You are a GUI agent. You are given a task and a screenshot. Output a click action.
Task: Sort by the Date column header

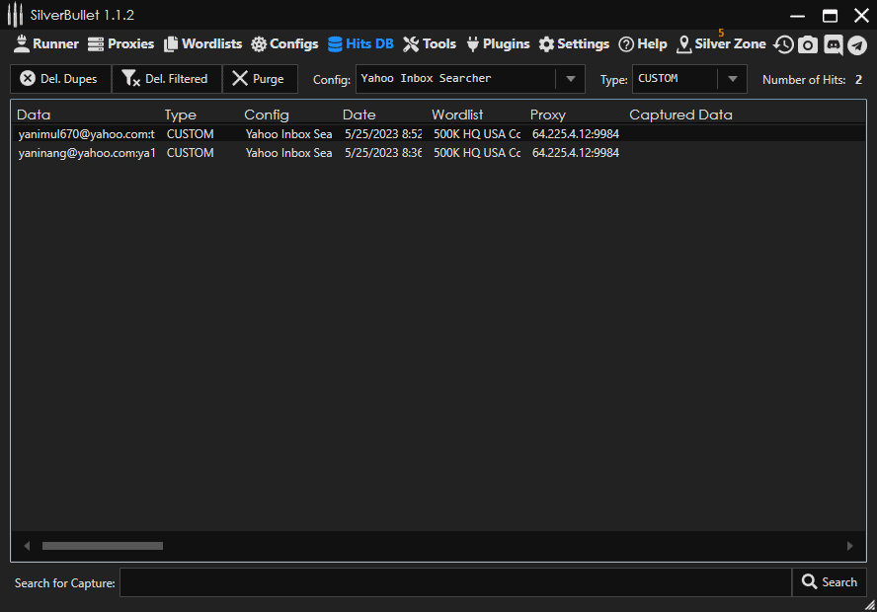tap(359, 115)
